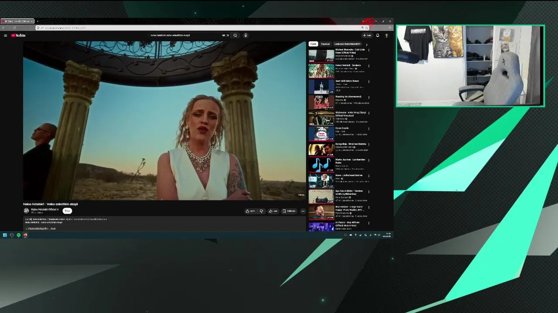Screen dimensions: 558x313
Task: Open options for Esson baariin video
Action: click(x=369, y=129)
